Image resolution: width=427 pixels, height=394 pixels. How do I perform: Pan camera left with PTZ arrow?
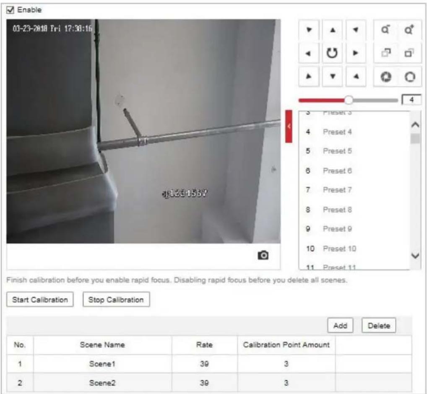coord(309,53)
